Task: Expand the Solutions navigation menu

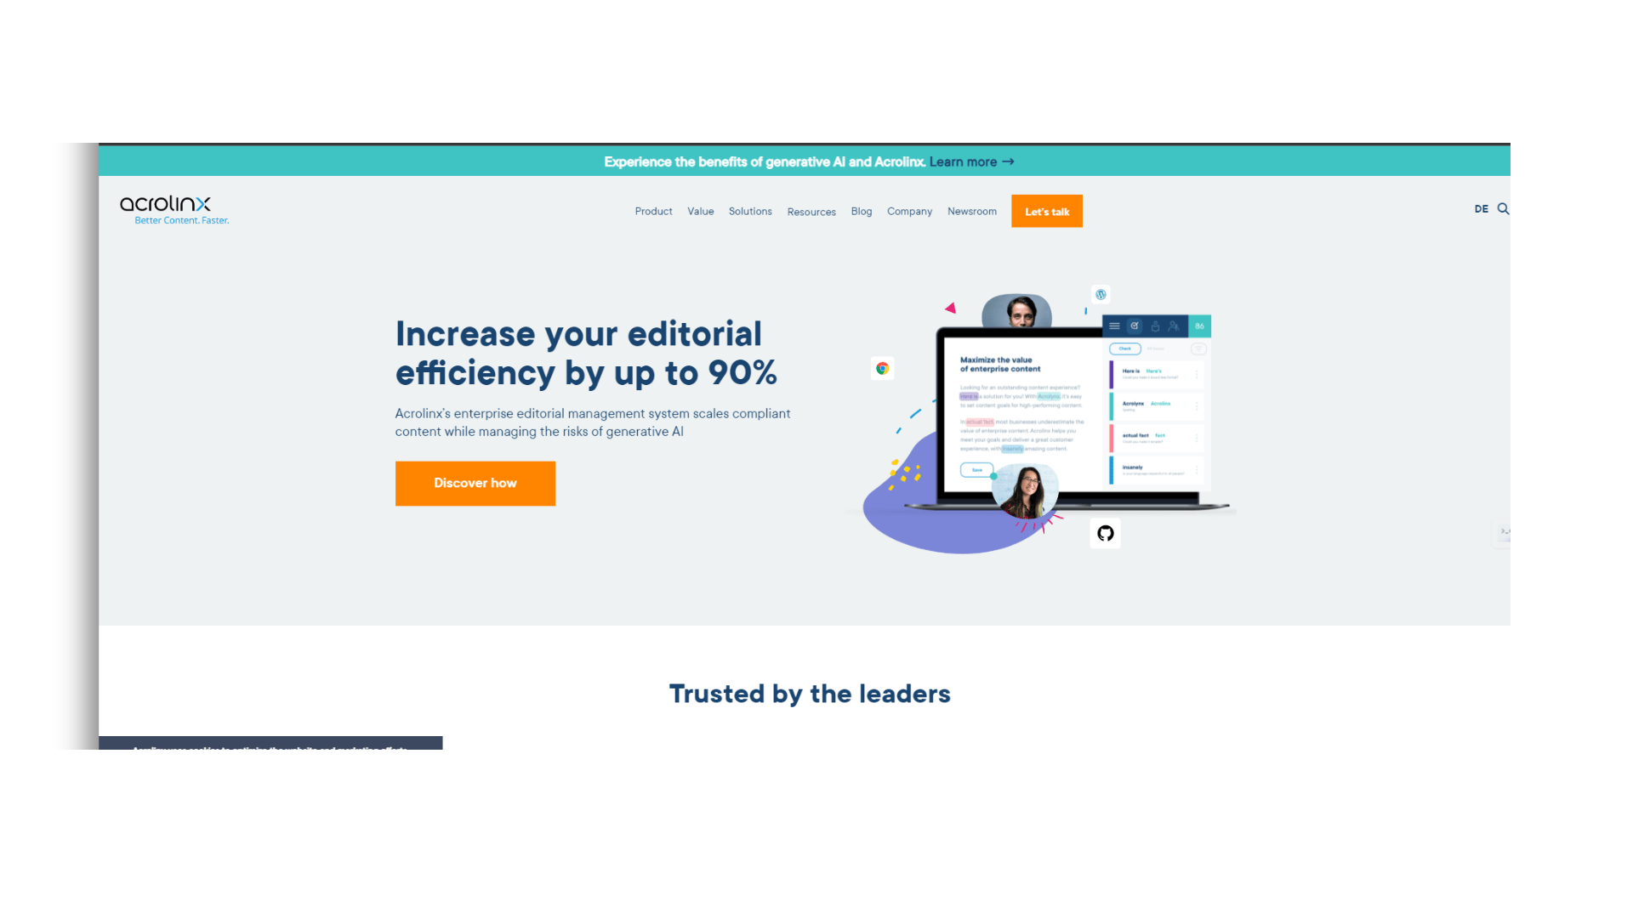Action: coord(750,211)
